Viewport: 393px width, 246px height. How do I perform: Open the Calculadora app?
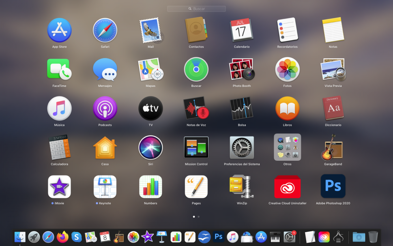coord(59,147)
